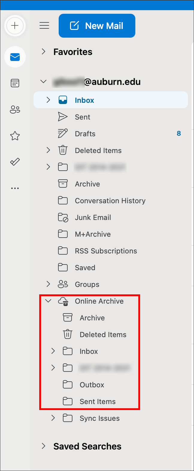Open the RSS Subscriptions folder
Viewport: 194px width, 471px height.
(x=106, y=251)
